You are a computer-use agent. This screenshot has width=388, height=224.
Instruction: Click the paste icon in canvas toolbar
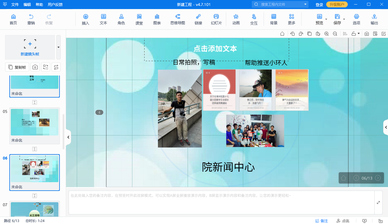tap(318, 34)
